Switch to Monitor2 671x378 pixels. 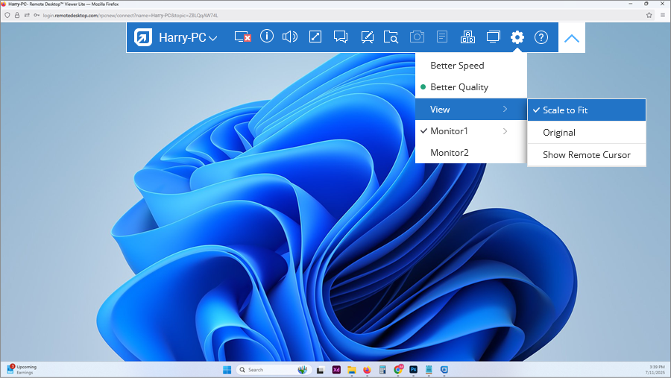point(450,153)
